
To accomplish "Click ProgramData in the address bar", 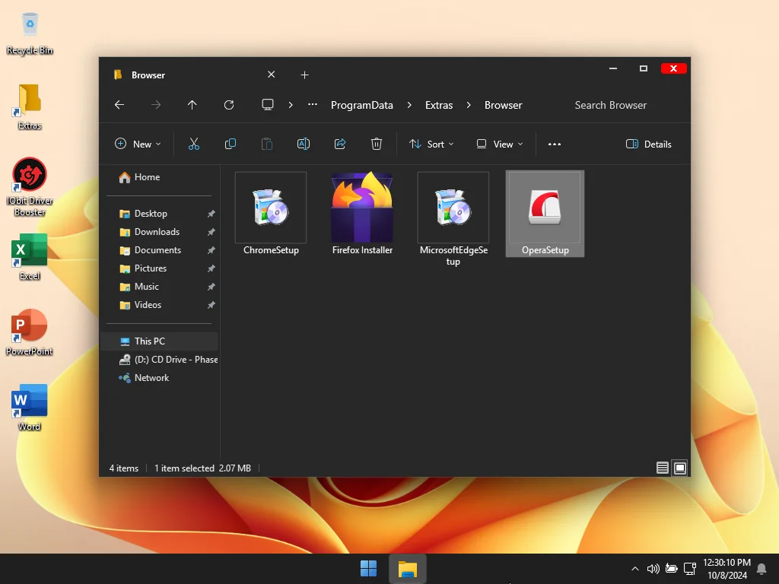I will click(361, 105).
